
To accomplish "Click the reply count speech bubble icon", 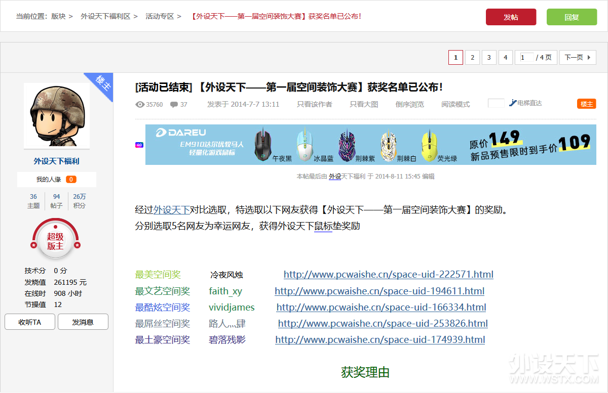I will click(174, 105).
